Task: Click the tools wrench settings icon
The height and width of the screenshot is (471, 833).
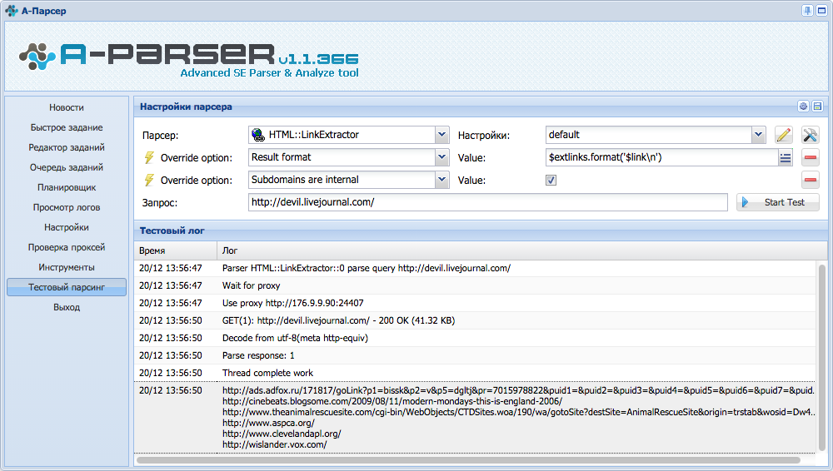Action: 810,135
